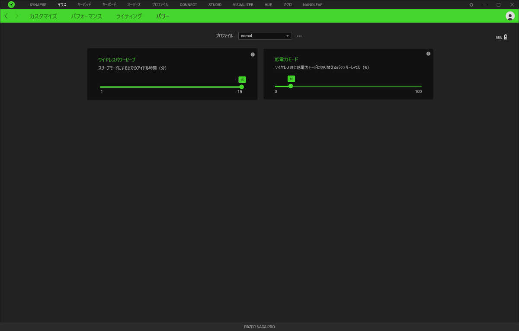Screen dimensions: 519x331
Task: Minimize the Synapse window
Action: pyautogui.click(x=485, y=5)
